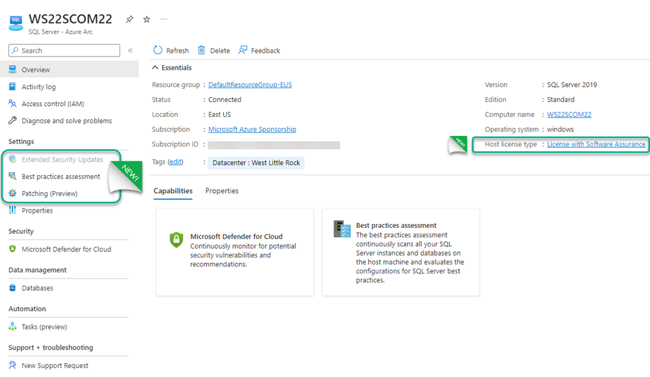The height and width of the screenshot is (377, 650).
Task: Collapse the left navigation menu
Action: pos(130,51)
